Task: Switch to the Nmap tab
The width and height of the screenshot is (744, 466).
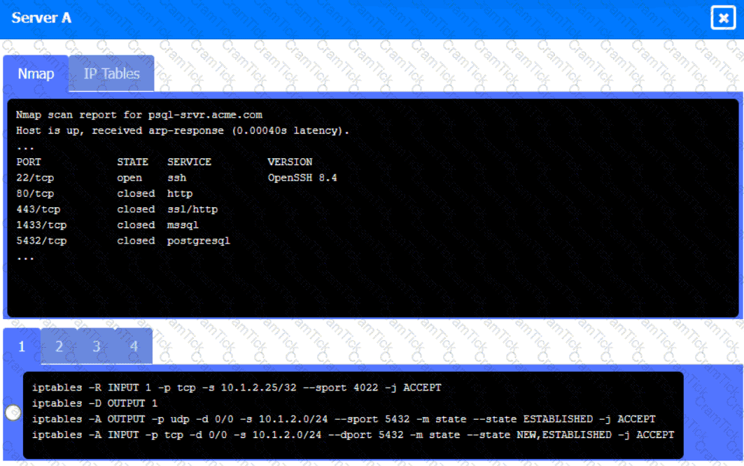Action: (36, 73)
